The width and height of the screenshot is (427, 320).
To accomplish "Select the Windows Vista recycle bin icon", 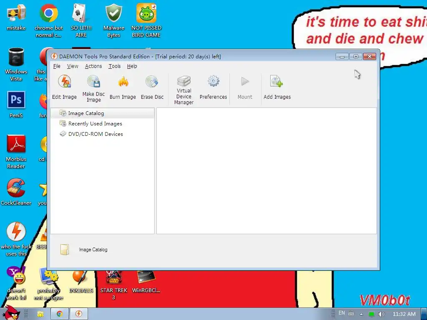I will [x=16, y=65].
